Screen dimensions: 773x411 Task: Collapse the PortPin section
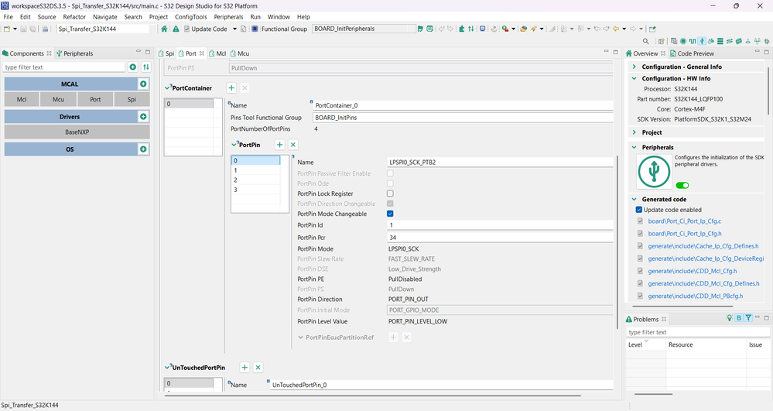(x=234, y=145)
